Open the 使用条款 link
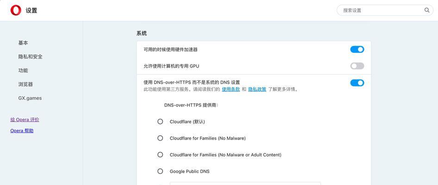The height and width of the screenshot is (185, 438). pos(231,90)
